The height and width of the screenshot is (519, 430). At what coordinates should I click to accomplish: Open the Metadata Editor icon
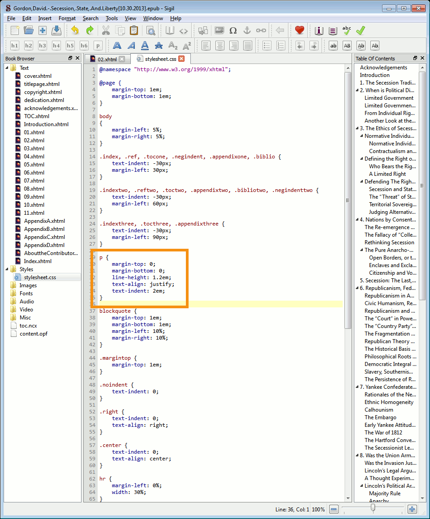tap(318, 30)
